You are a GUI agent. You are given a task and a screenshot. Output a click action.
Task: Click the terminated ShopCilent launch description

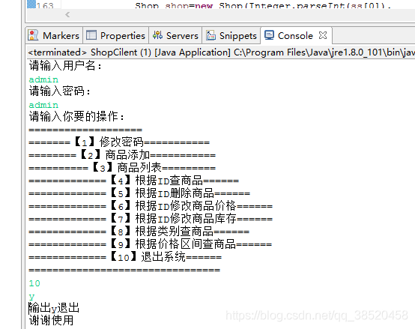click(221, 52)
